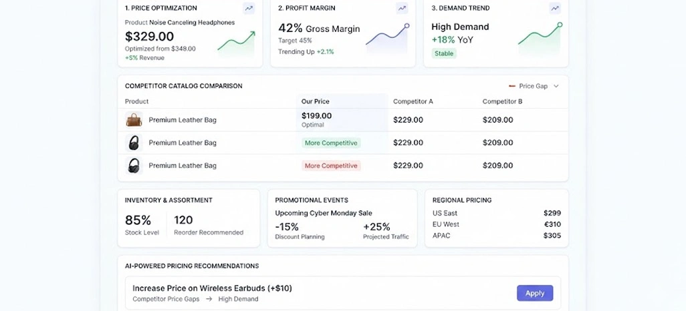
Task: Select the Increase Price on Wireless Earbuds heading
Action: 212,288
